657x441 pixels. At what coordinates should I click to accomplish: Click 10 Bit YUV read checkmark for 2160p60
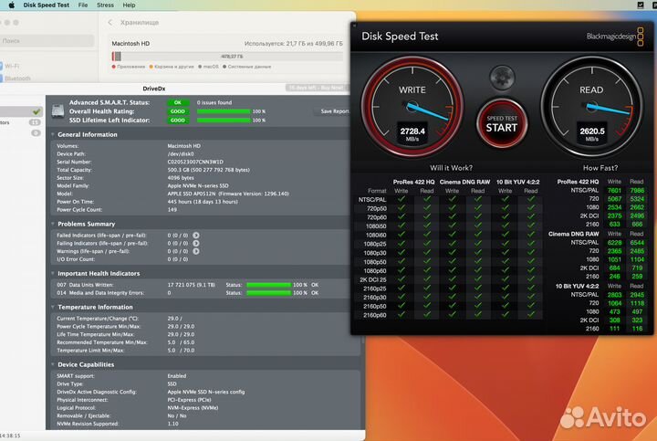click(x=530, y=314)
